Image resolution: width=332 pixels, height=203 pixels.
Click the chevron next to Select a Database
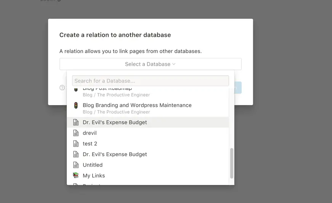coord(174,64)
